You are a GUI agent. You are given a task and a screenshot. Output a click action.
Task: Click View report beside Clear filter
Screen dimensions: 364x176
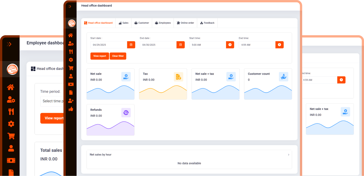[x=100, y=56]
